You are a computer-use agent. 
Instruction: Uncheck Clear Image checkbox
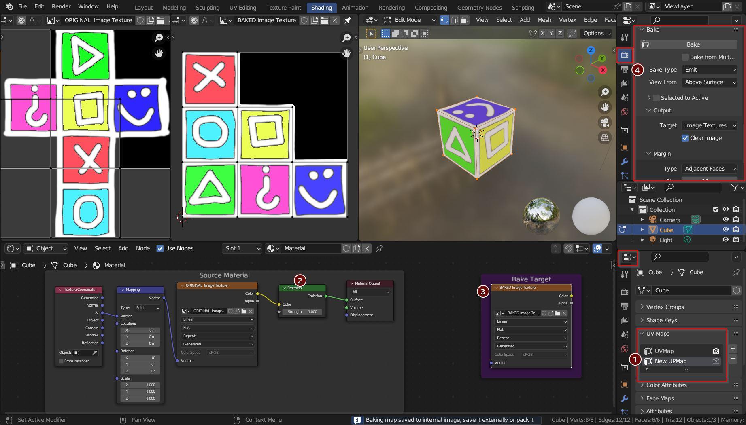[685, 138]
